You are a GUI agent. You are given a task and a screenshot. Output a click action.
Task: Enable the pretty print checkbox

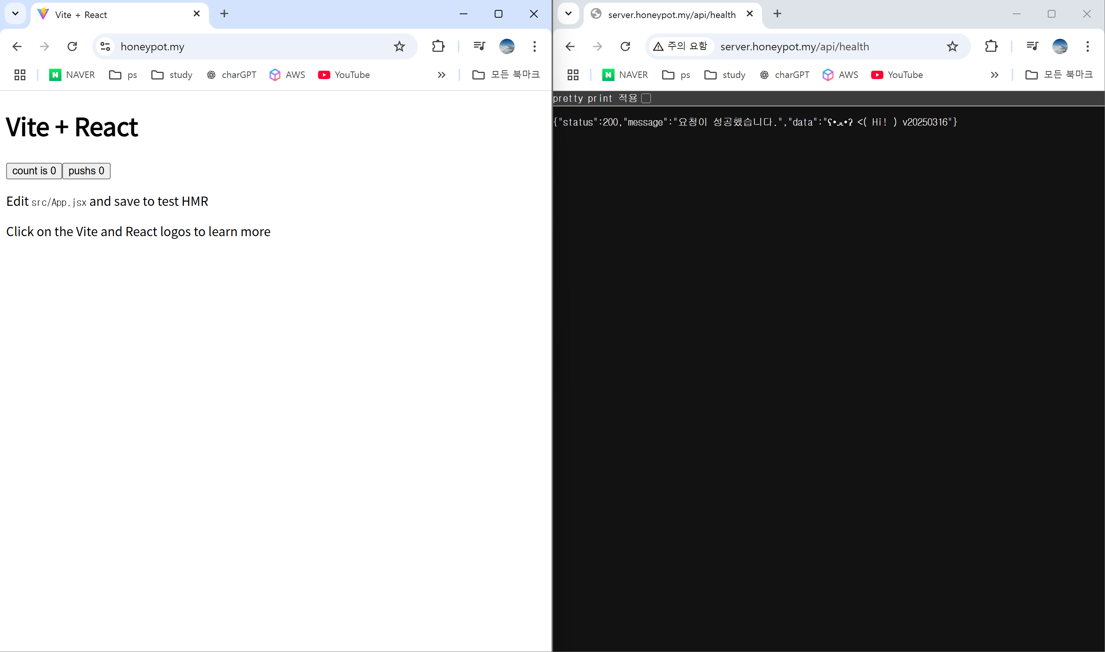click(646, 98)
